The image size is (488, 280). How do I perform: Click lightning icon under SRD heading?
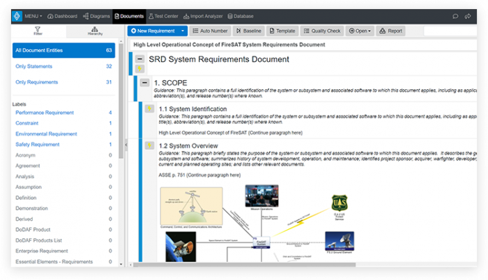coord(139,69)
